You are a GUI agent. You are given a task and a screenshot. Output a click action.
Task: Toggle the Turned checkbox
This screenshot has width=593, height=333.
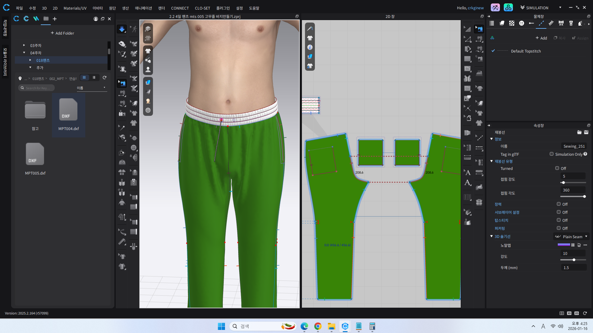click(557, 168)
